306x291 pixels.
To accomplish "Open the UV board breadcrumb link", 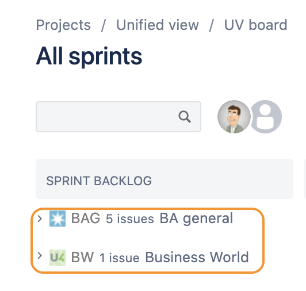I will [x=255, y=25].
